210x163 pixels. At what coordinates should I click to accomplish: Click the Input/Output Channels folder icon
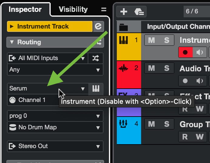click(x=124, y=27)
